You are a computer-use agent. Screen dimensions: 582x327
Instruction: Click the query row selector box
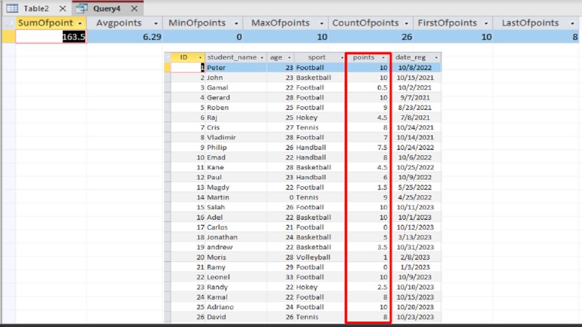pos(9,37)
